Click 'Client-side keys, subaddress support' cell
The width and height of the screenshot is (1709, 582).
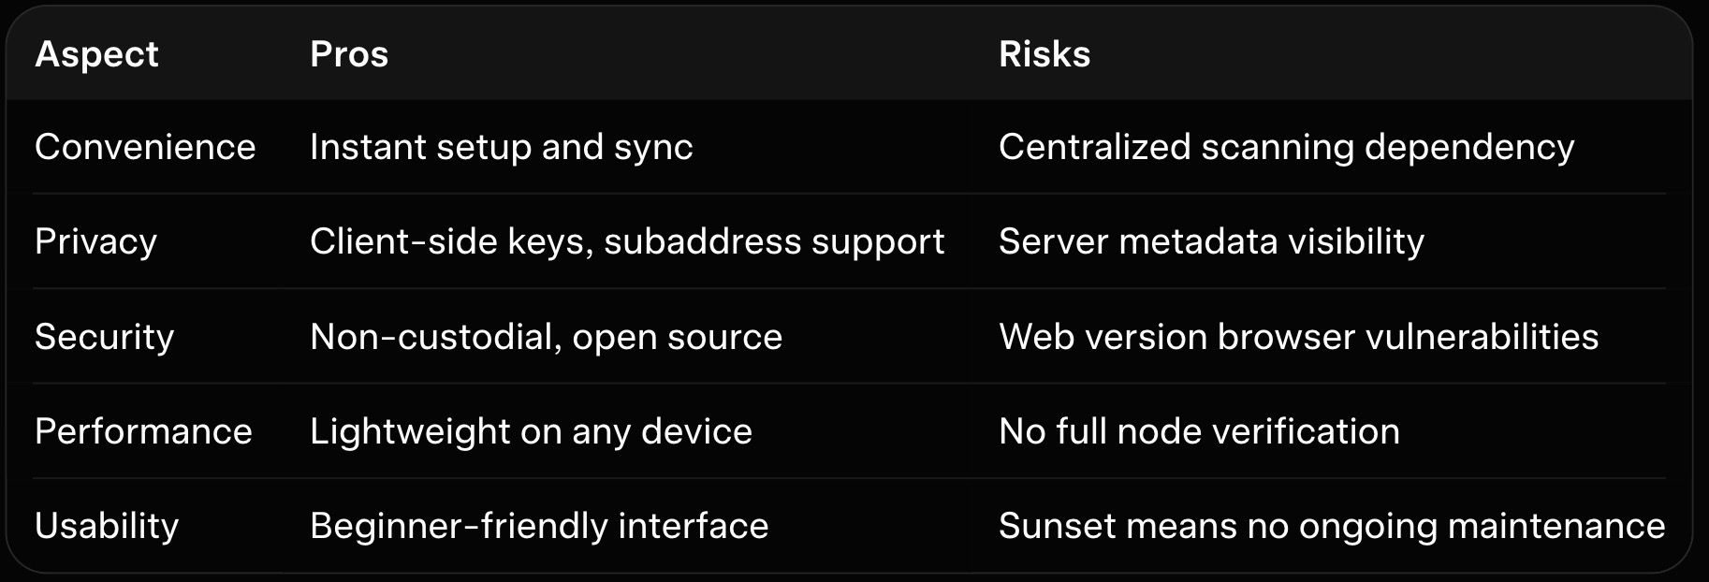(626, 241)
